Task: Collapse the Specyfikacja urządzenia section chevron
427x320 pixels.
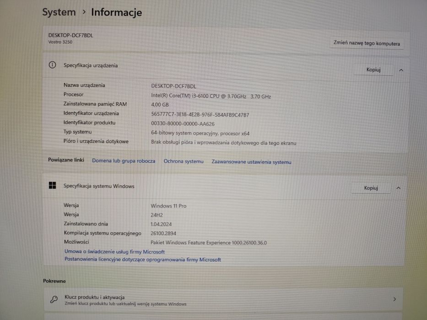Action: coord(401,70)
